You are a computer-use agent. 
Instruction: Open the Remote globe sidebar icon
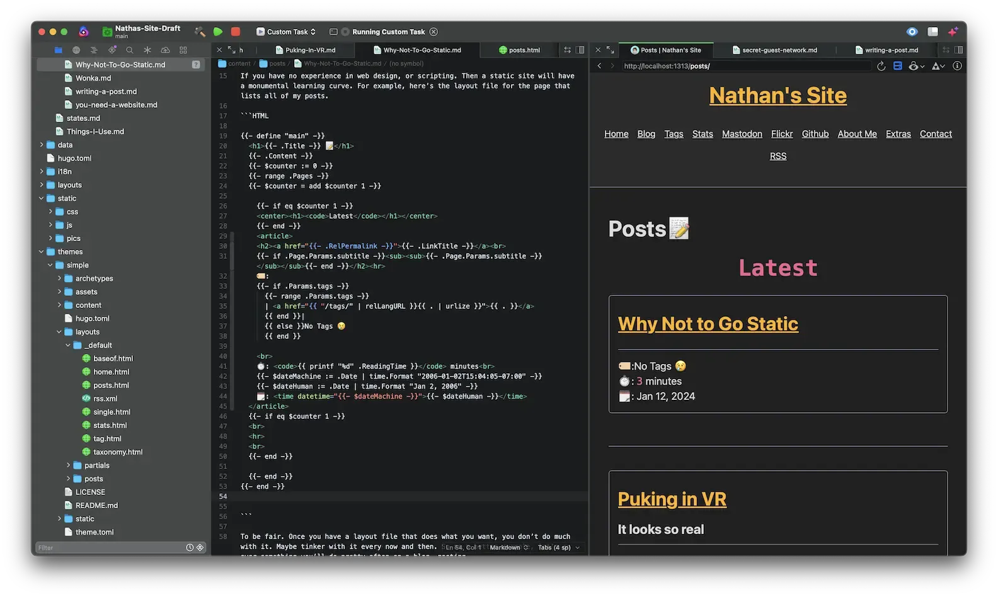[76, 50]
